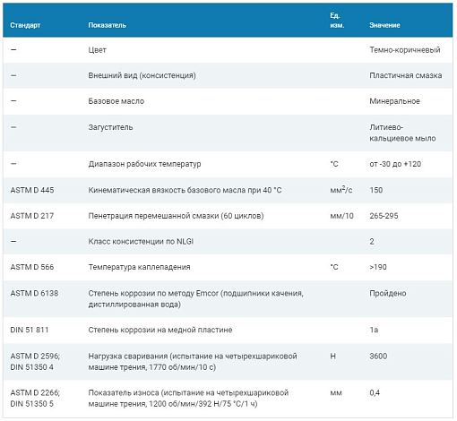
Task: Select the Базовое масло row
Action: tap(228, 101)
